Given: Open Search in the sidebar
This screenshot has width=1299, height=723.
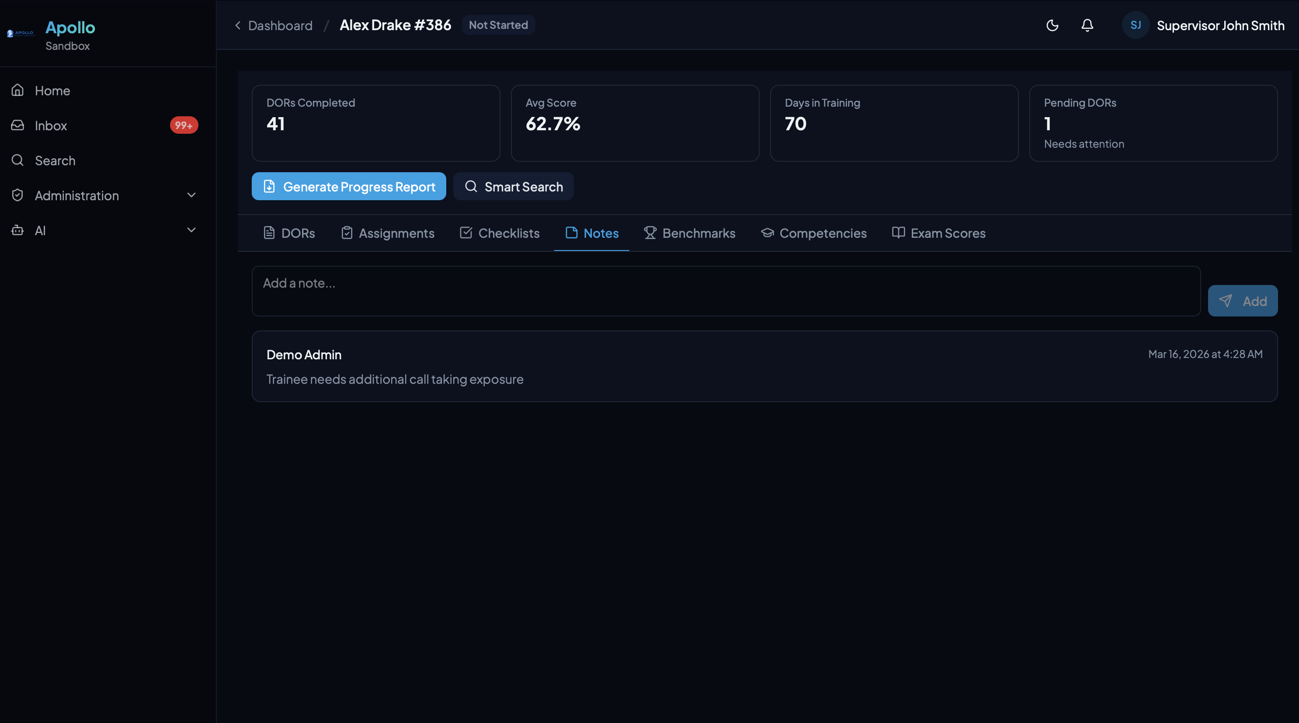Looking at the screenshot, I should (x=55, y=160).
